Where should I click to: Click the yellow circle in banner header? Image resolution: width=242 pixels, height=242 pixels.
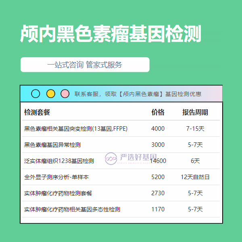pyautogui.click(x=51, y=94)
